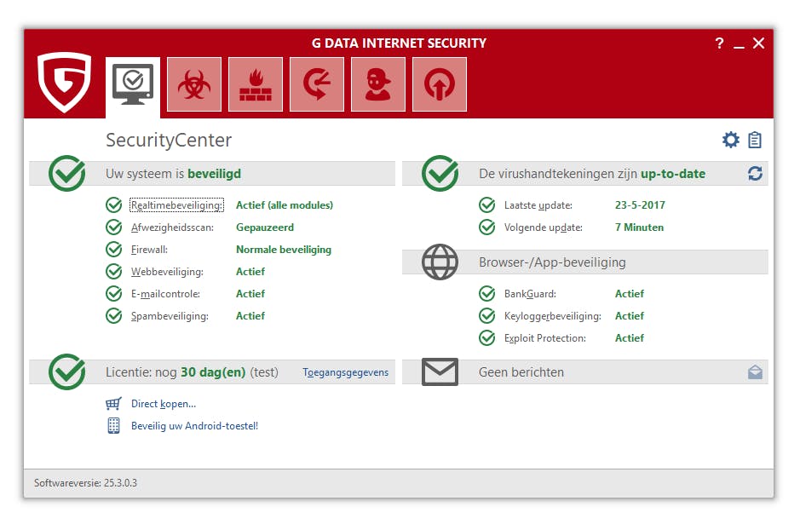Click the check icon beside Firewall

click(x=114, y=250)
